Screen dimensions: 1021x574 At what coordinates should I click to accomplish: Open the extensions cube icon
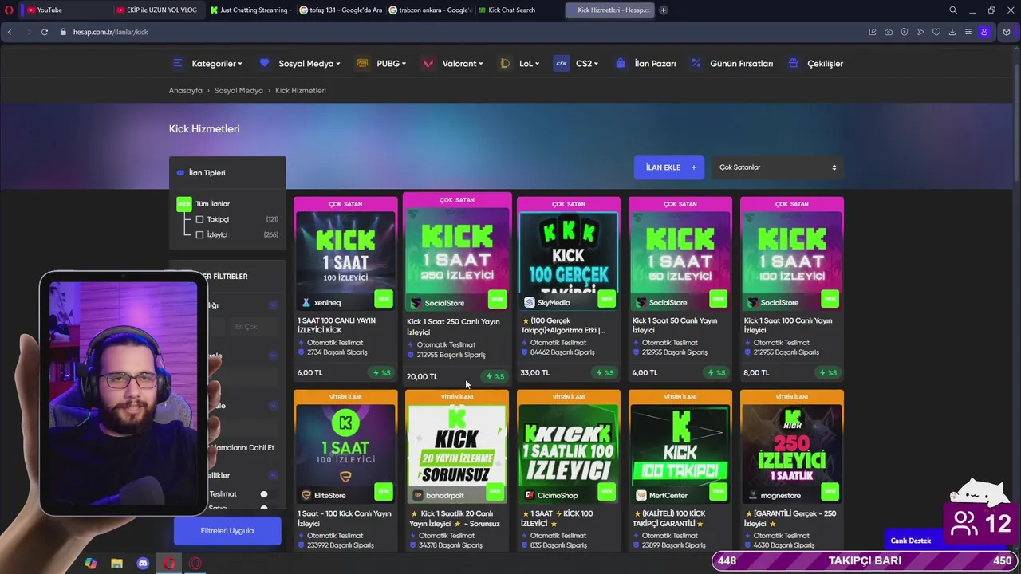coord(1007,32)
